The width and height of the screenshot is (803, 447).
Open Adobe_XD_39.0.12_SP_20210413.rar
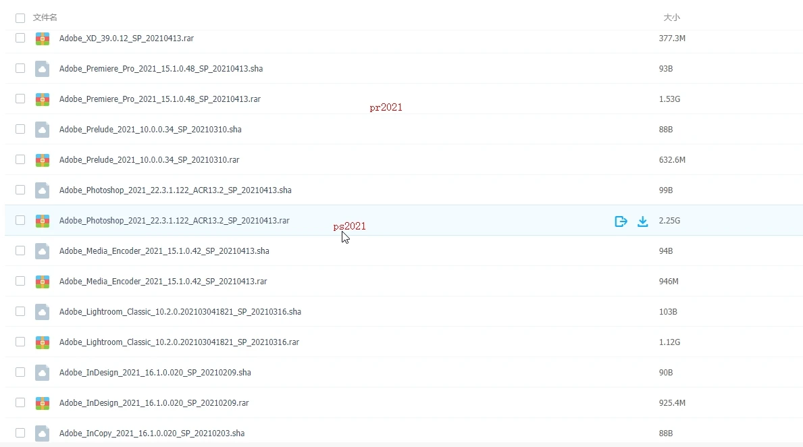click(x=126, y=38)
